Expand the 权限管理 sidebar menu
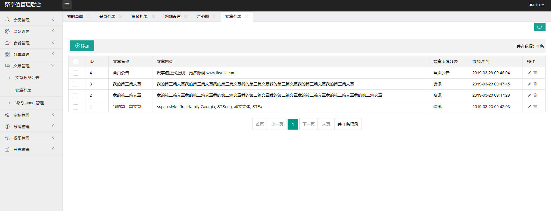The height and width of the screenshot is (211, 551). pos(31,138)
